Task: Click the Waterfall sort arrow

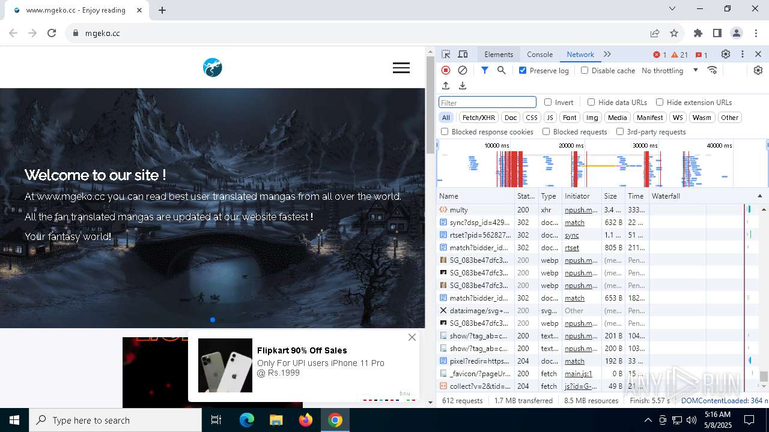Action: click(x=759, y=196)
